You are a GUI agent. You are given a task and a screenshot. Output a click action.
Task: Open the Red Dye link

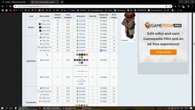[46, 88]
